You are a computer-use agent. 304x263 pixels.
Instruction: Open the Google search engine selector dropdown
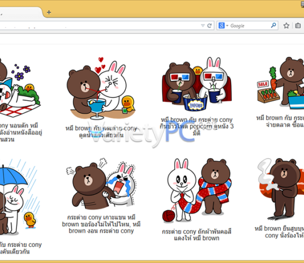click(x=223, y=26)
